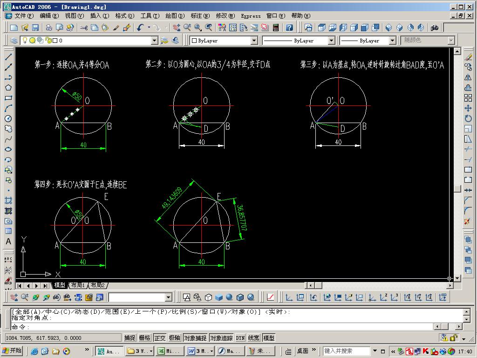
Task: Expand the 随颜色 plot style dropdown
Action: (451, 41)
